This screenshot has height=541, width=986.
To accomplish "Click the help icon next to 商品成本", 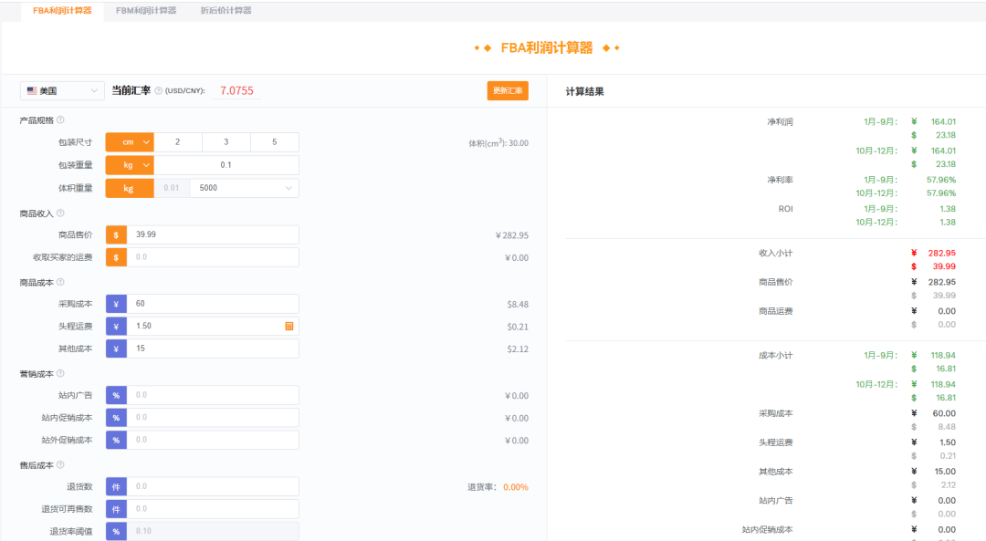I will [x=59, y=282].
